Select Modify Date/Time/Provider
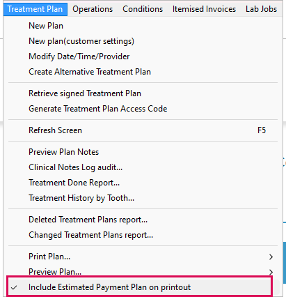286x297 pixels. click(143, 56)
